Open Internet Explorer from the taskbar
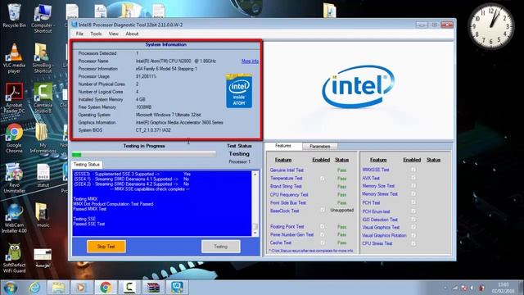The image size is (524, 295). click(x=34, y=288)
